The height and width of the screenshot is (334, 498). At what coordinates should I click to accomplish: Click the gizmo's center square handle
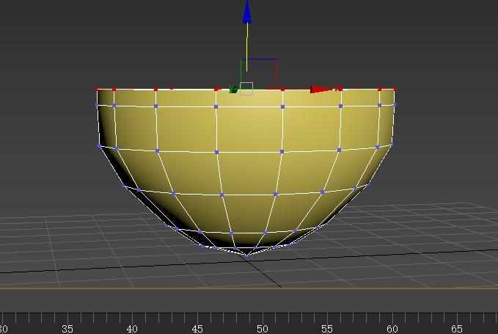[246, 89]
